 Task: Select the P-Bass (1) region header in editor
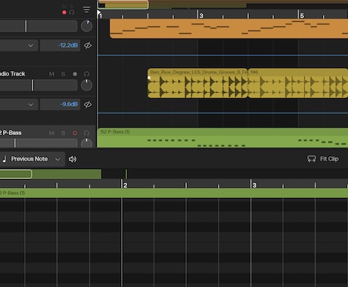[x=174, y=193]
